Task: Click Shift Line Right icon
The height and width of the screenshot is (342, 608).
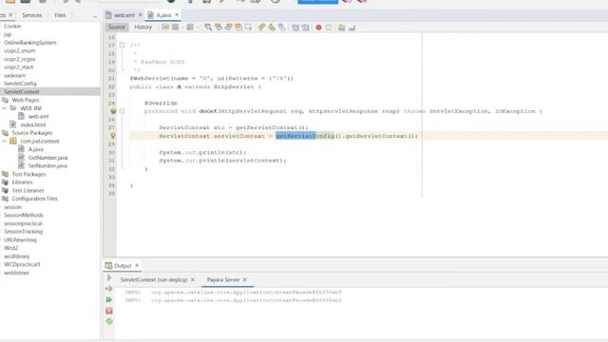Action: (x=306, y=28)
